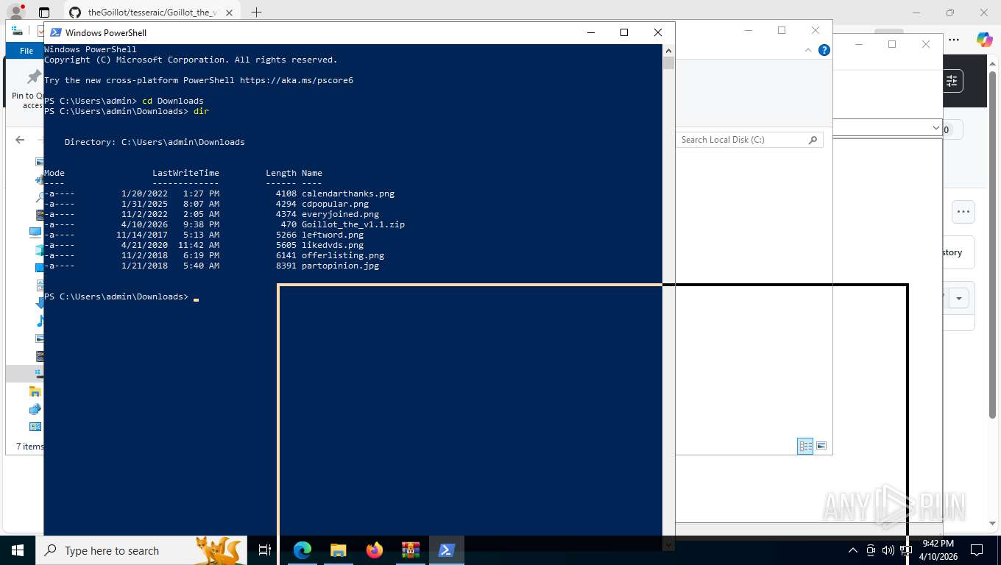Open Firefox from the taskbar

point(375,550)
